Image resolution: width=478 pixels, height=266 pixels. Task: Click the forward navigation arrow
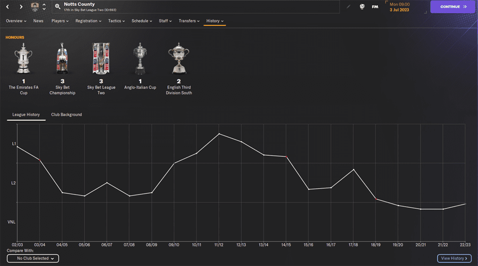pyautogui.click(x=21, y=7)
